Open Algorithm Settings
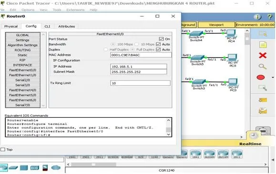Screen dimensions: 276x174 pyautogui.click(x=22, y=45)
